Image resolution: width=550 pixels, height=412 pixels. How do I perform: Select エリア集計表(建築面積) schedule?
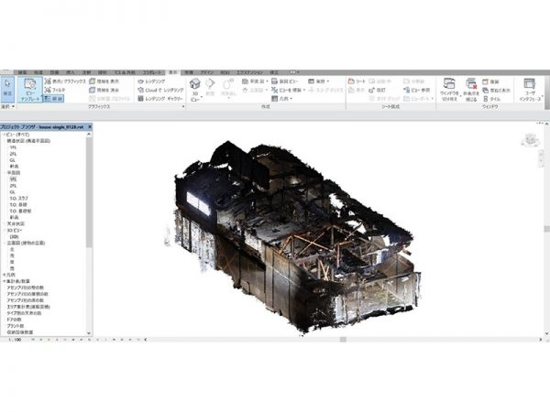tap(28, 307)
